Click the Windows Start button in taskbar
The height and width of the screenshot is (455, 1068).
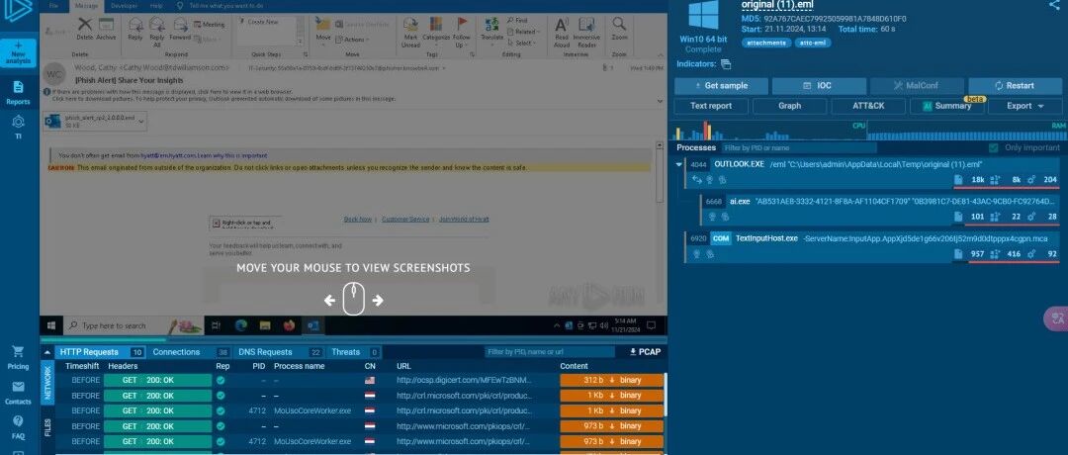(51, 325)
